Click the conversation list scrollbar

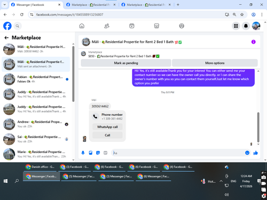point(73,74)
